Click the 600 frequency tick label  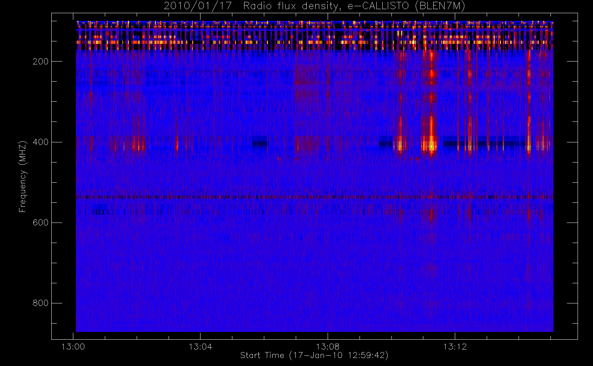pyautogui.click(x=40, y=223)
